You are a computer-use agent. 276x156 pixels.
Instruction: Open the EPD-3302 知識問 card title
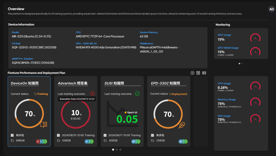click(x=165, y=83)
